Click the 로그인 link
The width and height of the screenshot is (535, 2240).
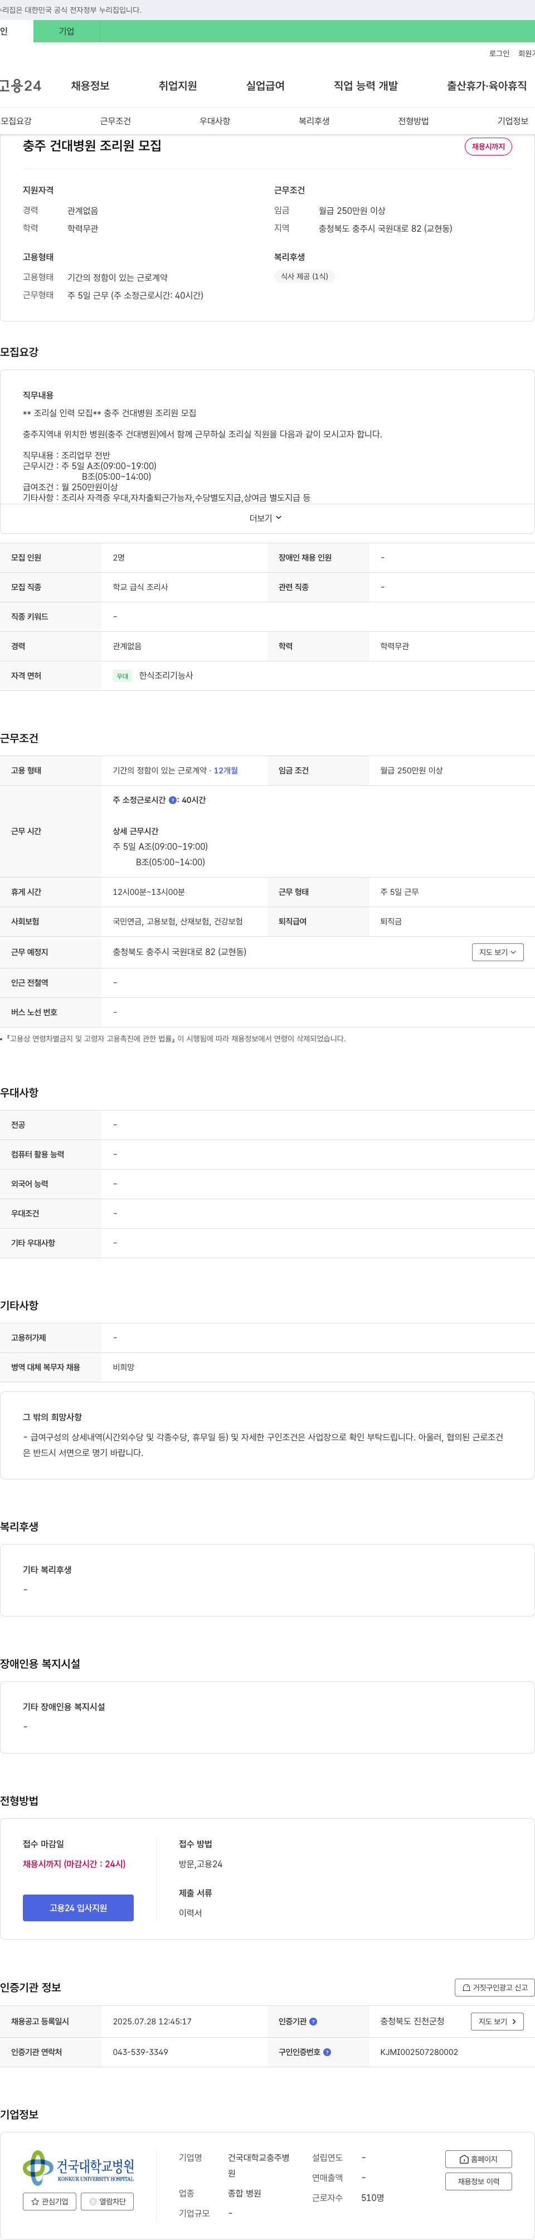pos(499,54)
